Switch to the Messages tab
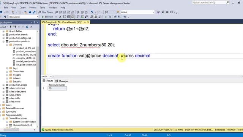The image size is (243, 137). tap(62, 81)
